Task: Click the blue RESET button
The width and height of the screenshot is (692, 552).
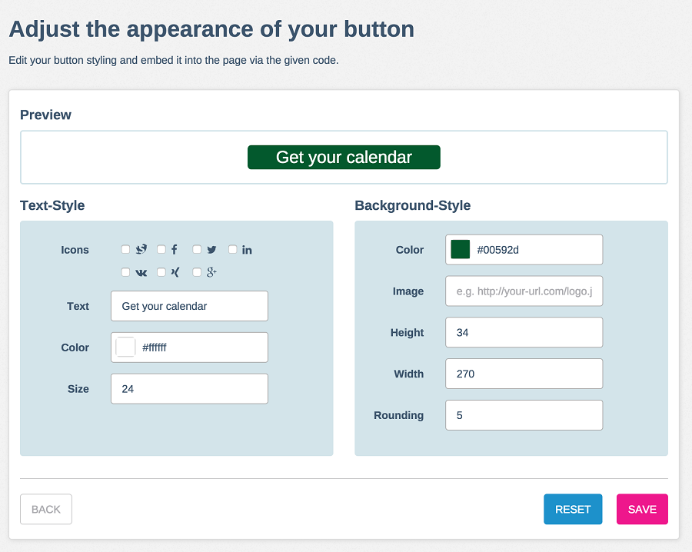Action: pos(573,509)
